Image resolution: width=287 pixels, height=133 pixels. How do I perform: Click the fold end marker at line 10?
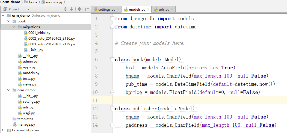click(x=112, y=92)
